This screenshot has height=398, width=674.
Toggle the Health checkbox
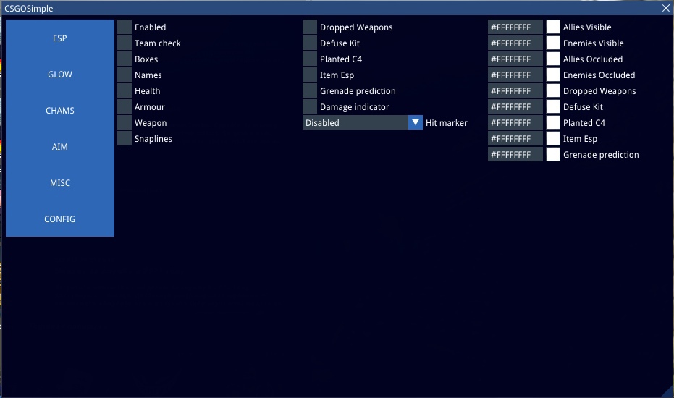tap(125, 90)
